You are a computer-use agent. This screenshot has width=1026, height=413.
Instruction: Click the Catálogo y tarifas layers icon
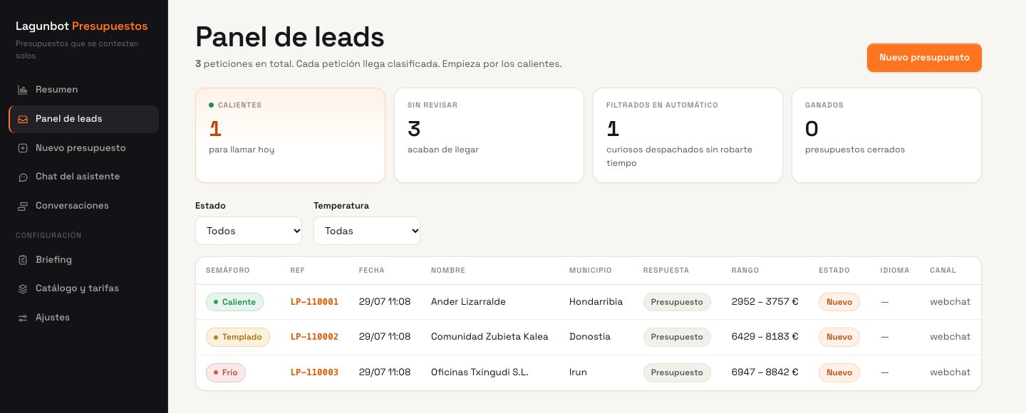[x=23, y=288]
